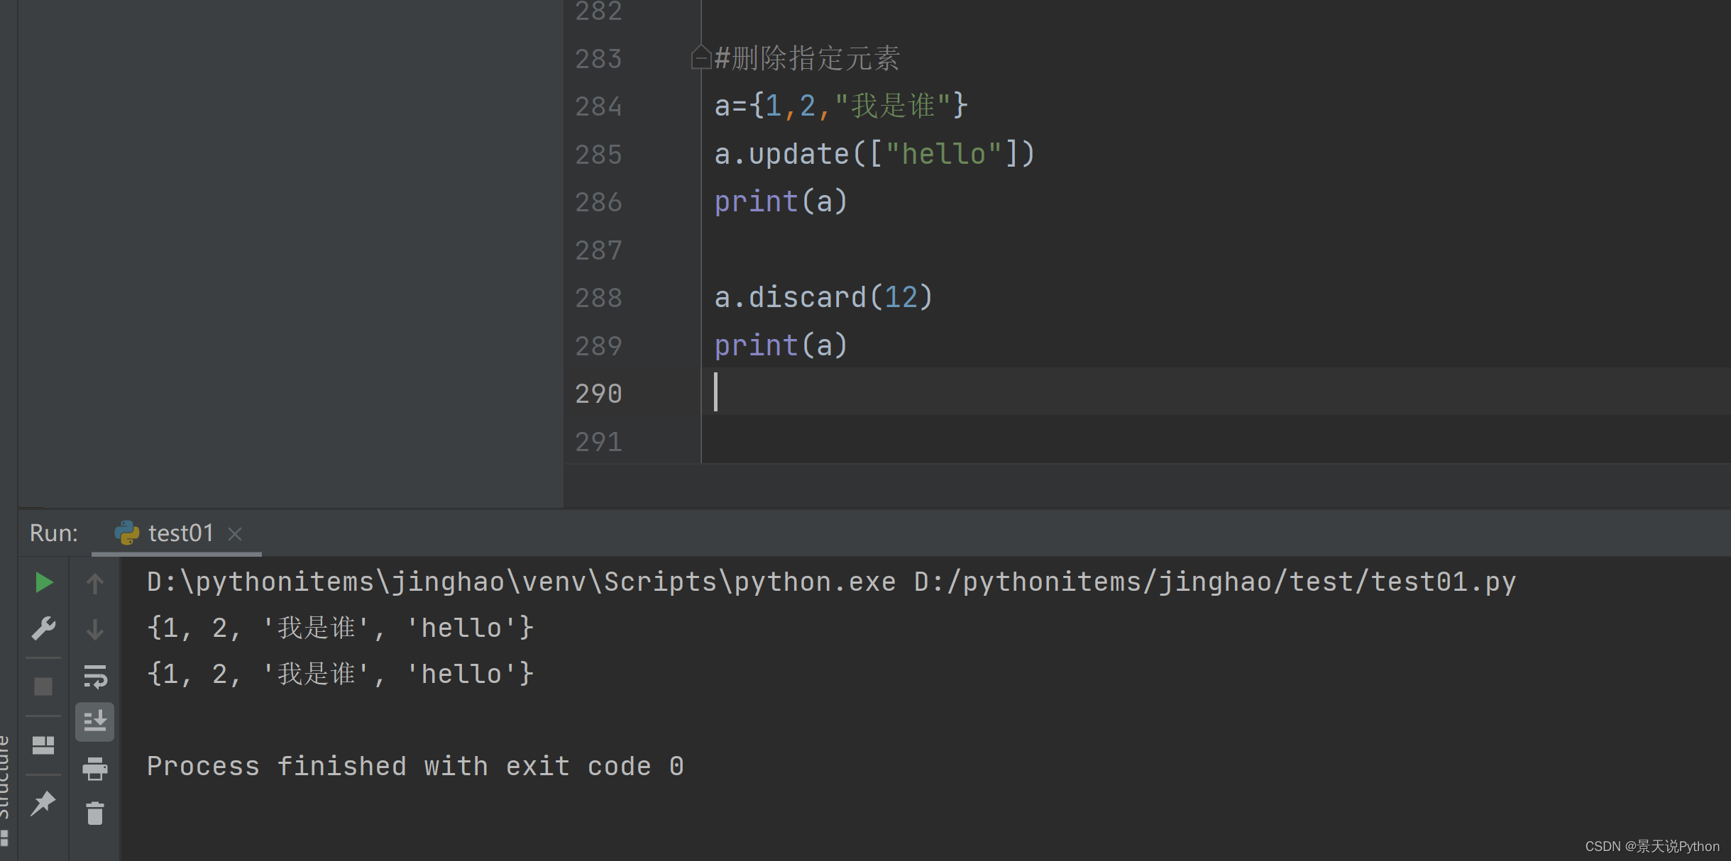Print the console output

(95, 768)
